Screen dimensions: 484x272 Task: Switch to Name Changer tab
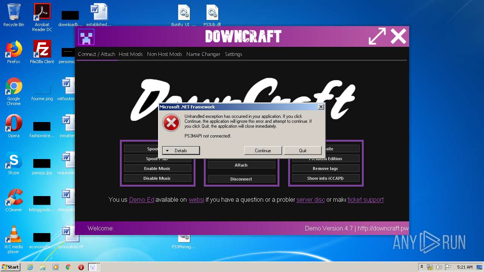(203, 54)
